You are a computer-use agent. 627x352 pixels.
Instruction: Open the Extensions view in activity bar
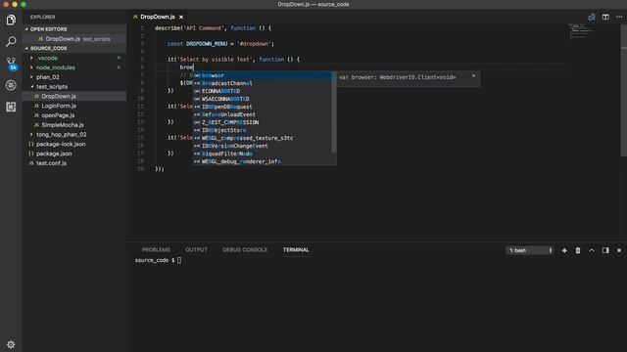(x=11, y=107)
